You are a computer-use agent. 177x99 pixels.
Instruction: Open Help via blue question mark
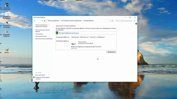pos(136,24)
